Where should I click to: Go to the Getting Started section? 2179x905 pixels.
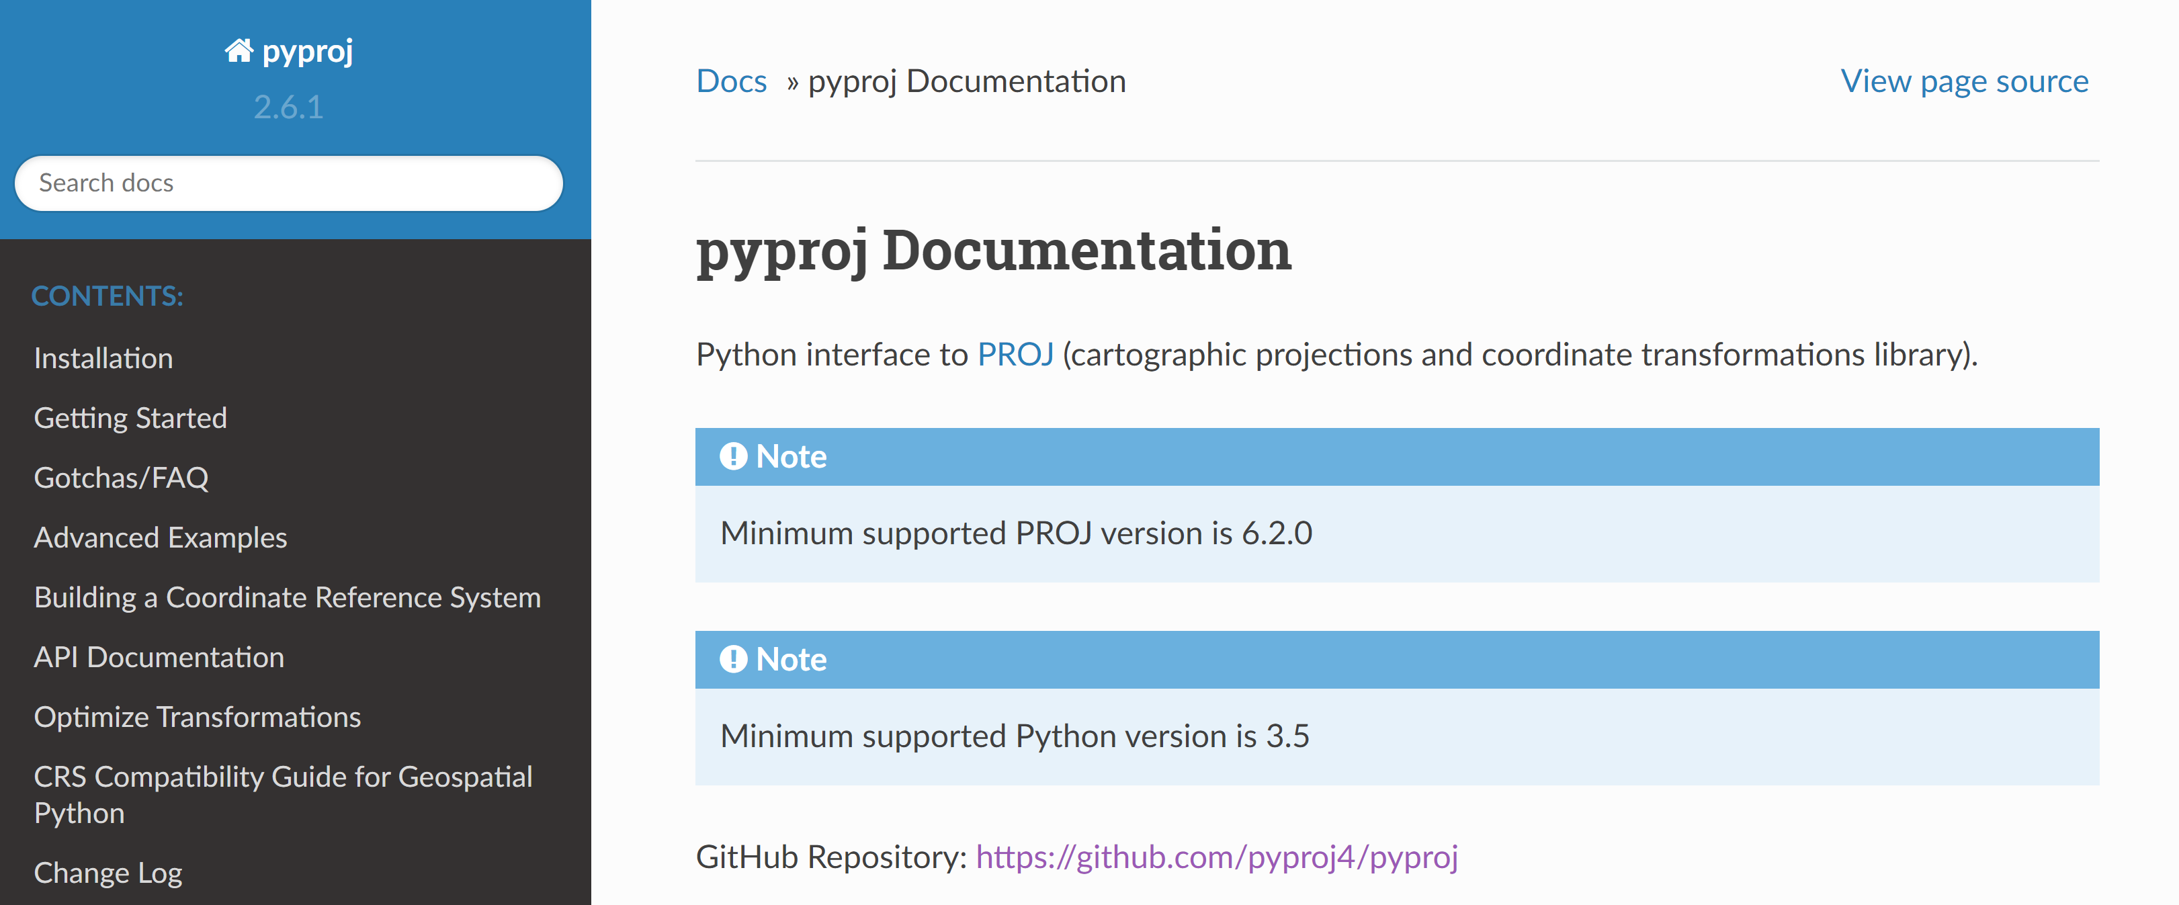(130, 418)
